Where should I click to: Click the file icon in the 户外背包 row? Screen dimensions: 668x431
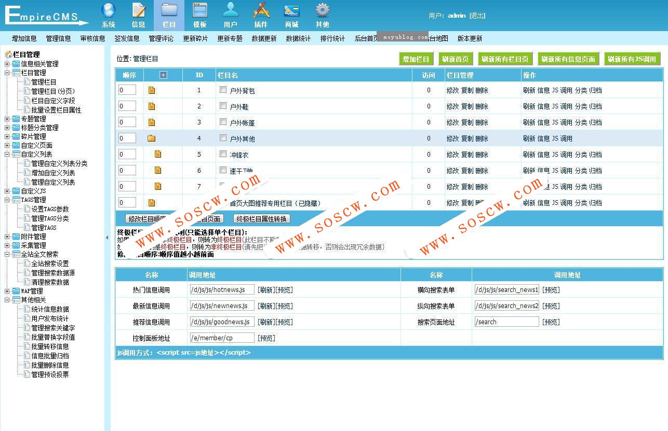[152, 90]
